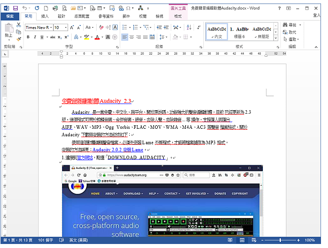This screenshot has height=248, width=328.
Task: Toggle Italic formatting
Action: coord(35,37)
